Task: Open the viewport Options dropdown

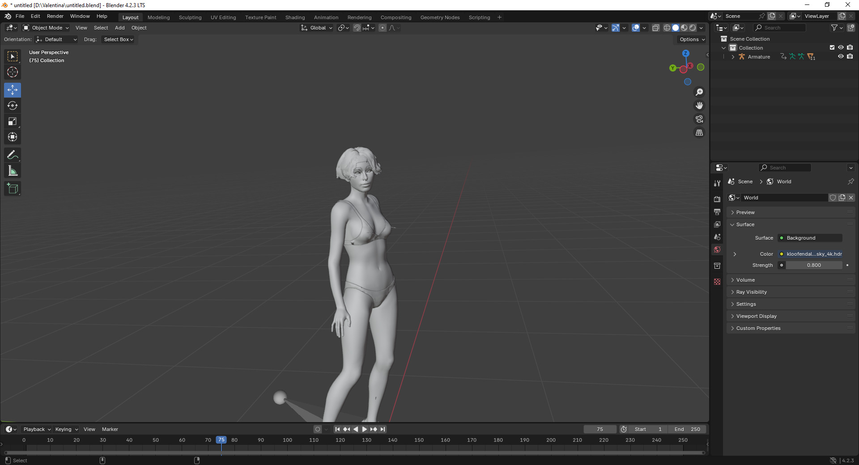Action: tap(692, 39)
